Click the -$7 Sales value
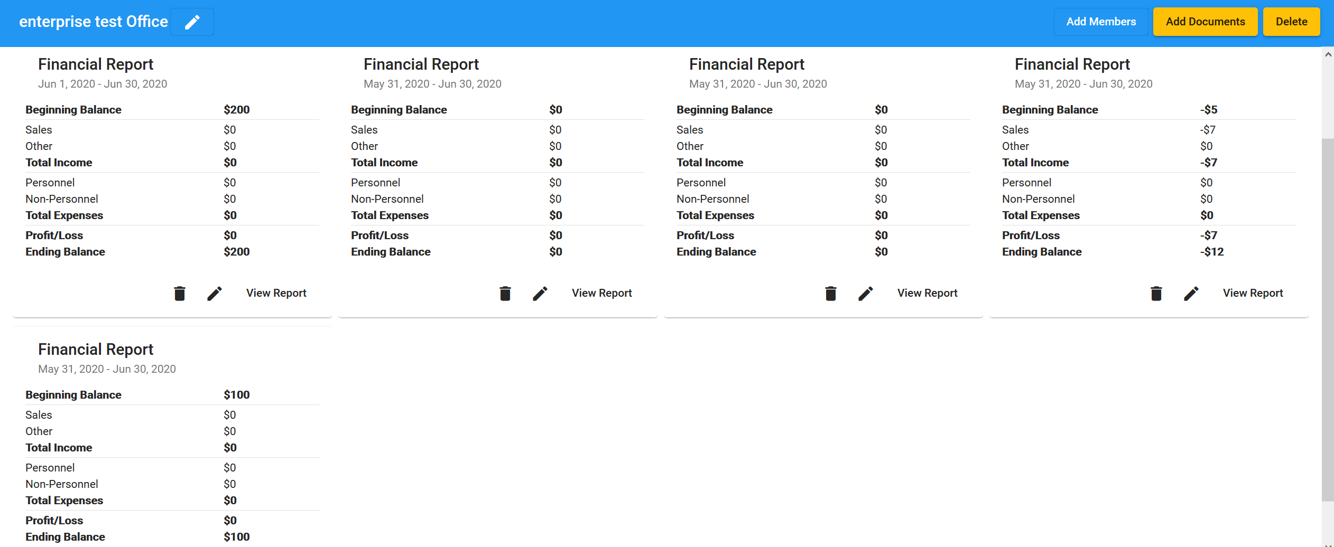Image resolution: width=1334 pixels, height=547 pixels. [x=1208, y=130]
